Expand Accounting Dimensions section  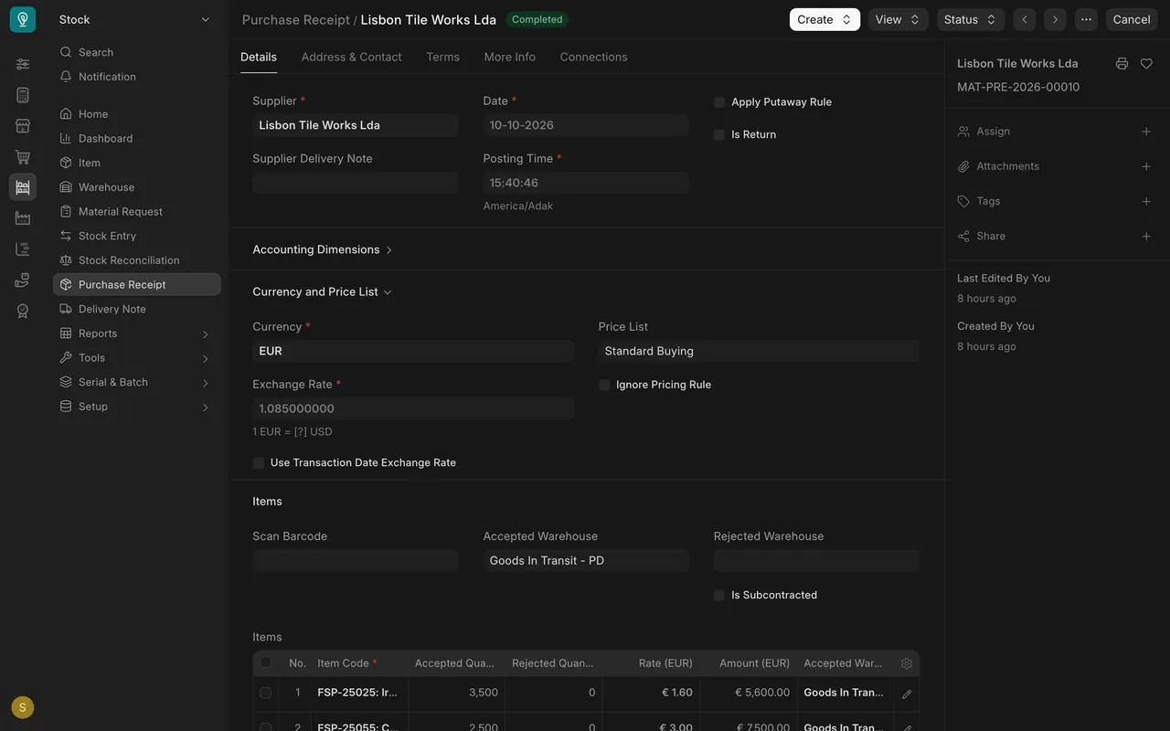pyautogui.click(x=323, y=249)
